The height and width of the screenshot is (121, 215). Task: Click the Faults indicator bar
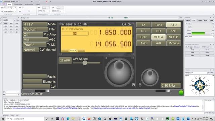(x=35, y=76)
